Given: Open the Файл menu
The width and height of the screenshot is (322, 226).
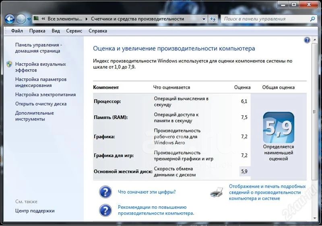Looking at the screenshot, I should click(x=17, y=31).
